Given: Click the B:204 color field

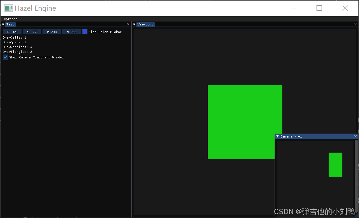Looking at the screenshot, I should 52,32.
